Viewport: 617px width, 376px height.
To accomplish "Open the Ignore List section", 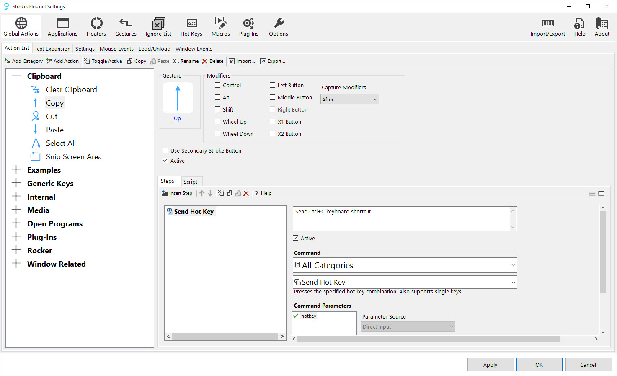I will coord(158,27).
